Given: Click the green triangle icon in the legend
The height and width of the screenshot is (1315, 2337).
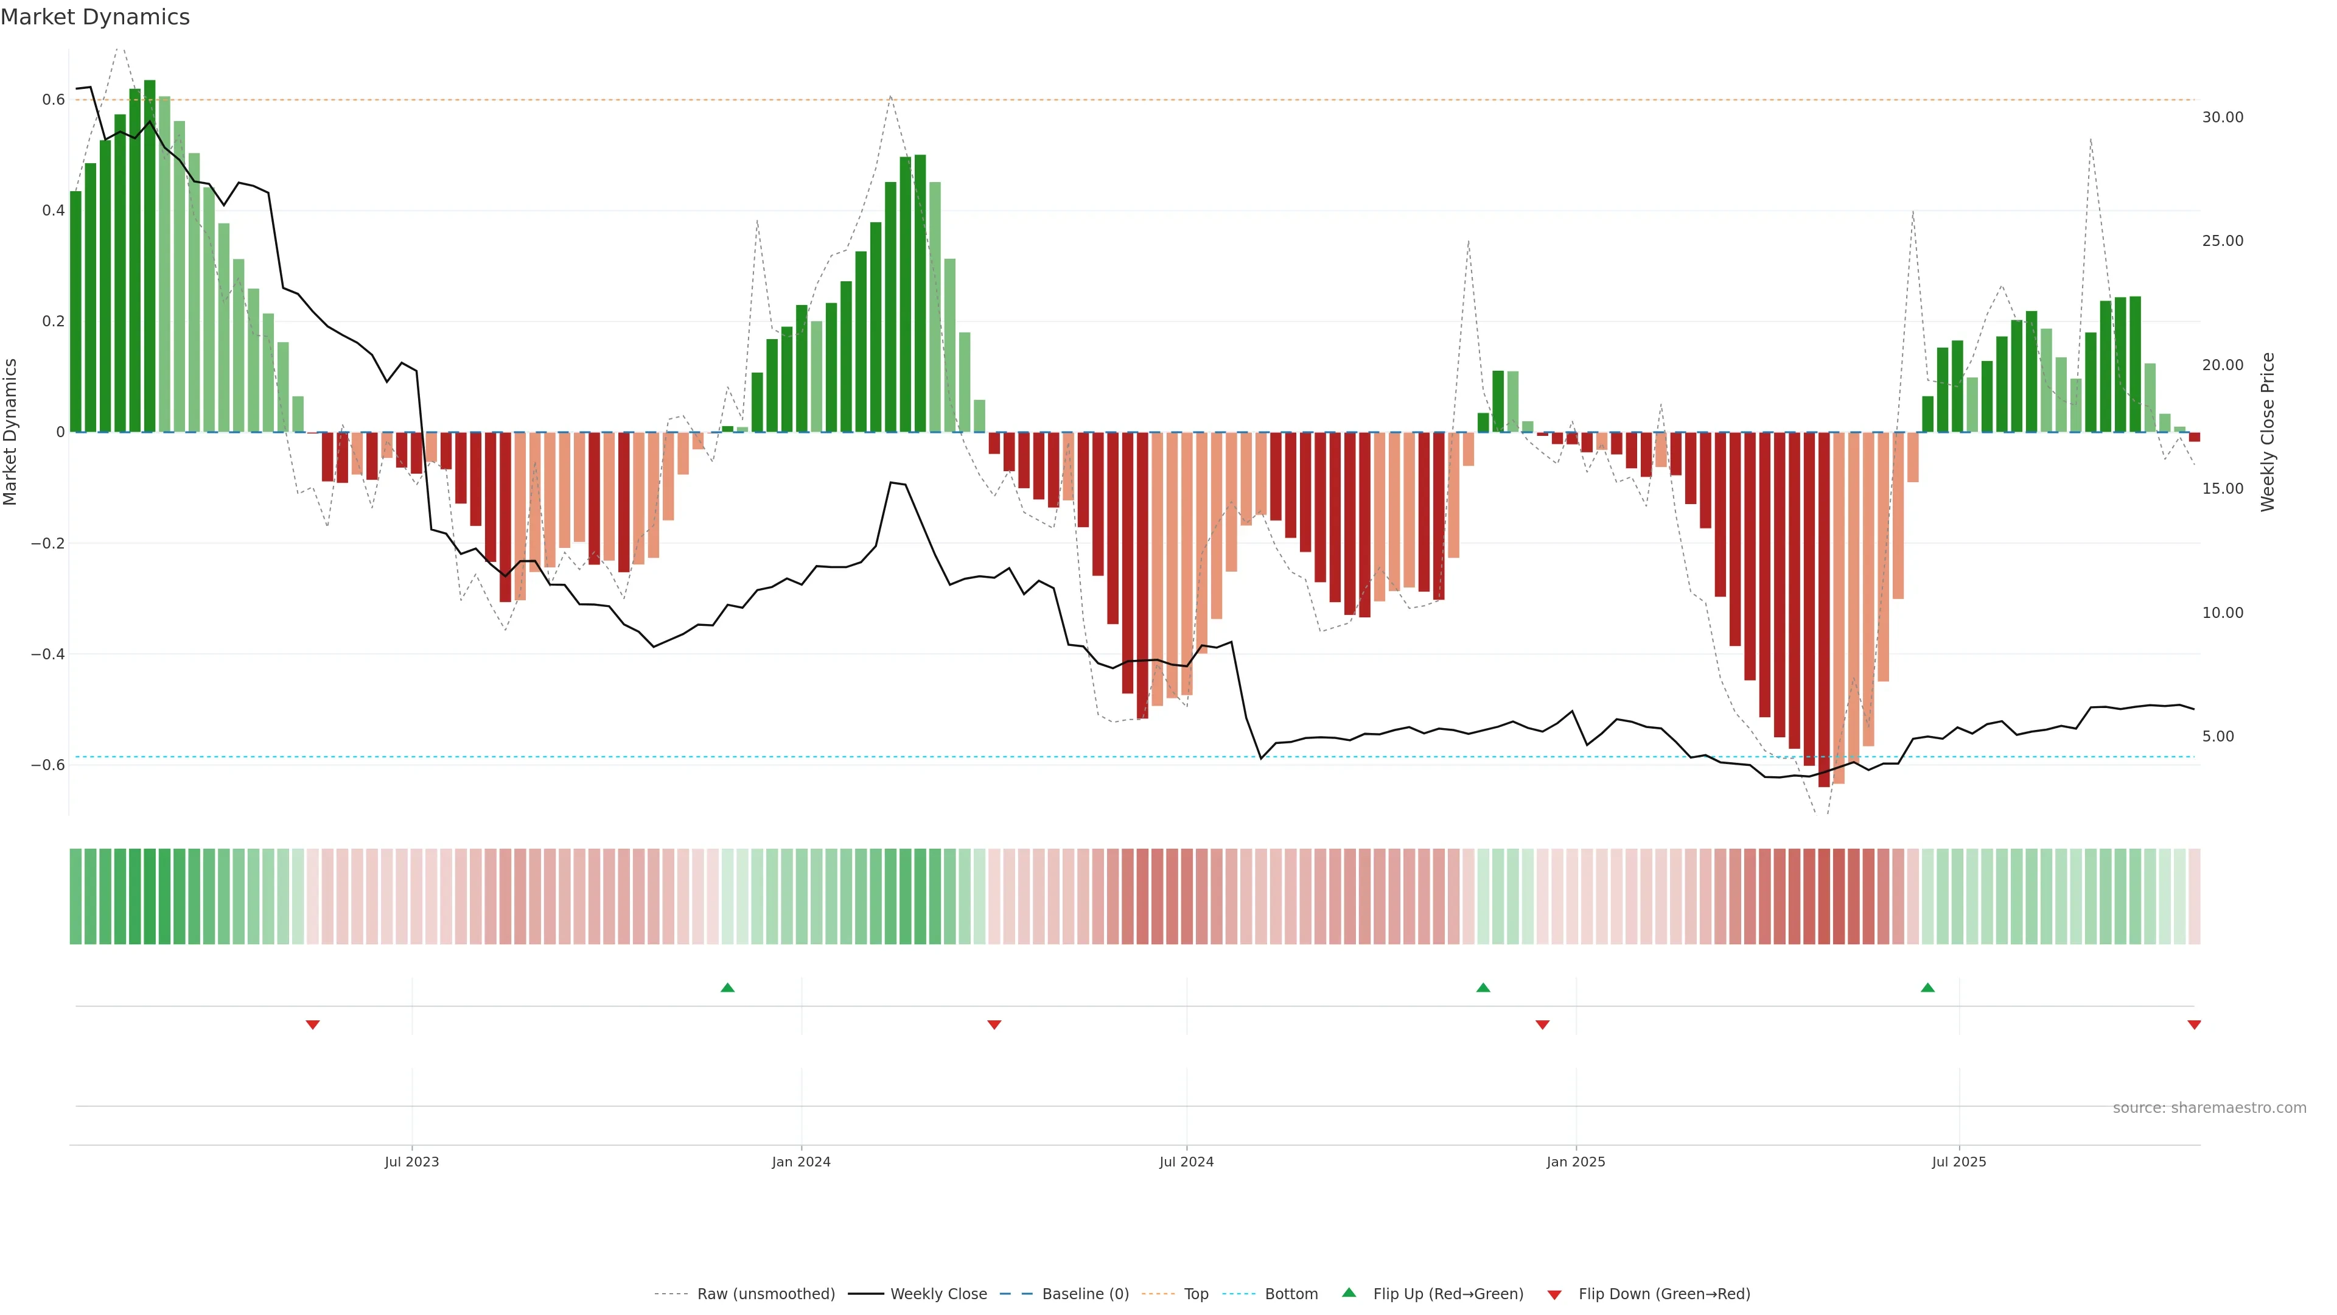Looking at the screenshot, I should tap(1349, 1292).
